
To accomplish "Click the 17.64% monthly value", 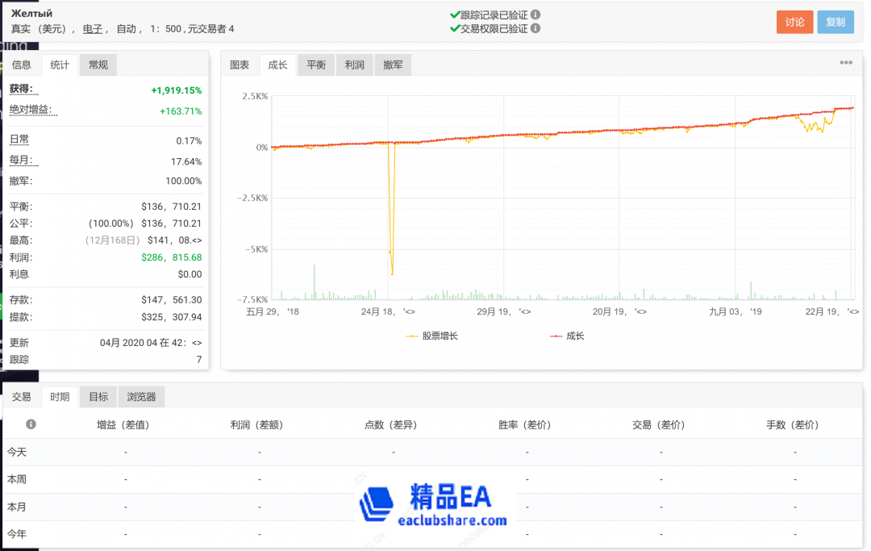I will click(x=186, y=161).
